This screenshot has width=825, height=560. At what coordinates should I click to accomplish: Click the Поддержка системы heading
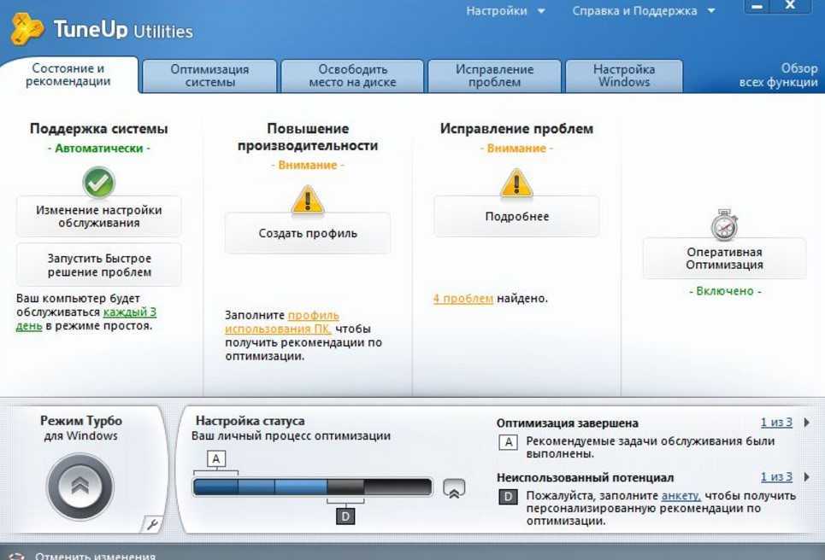(x=99, y=129)
